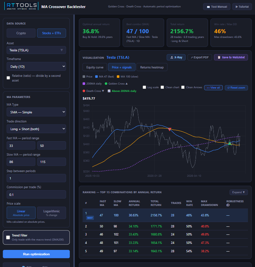Click the Above 200MA daily chart icon
The height and width of the screenshot is (267, 255).
click(x=109, y=91)
